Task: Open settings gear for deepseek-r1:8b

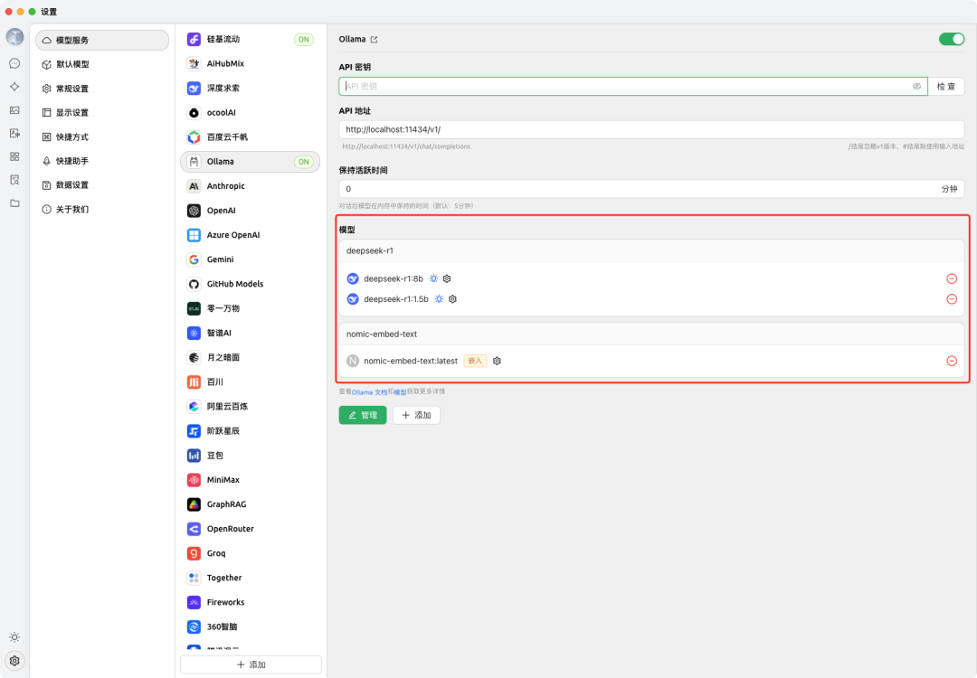Action: point(447,278)
